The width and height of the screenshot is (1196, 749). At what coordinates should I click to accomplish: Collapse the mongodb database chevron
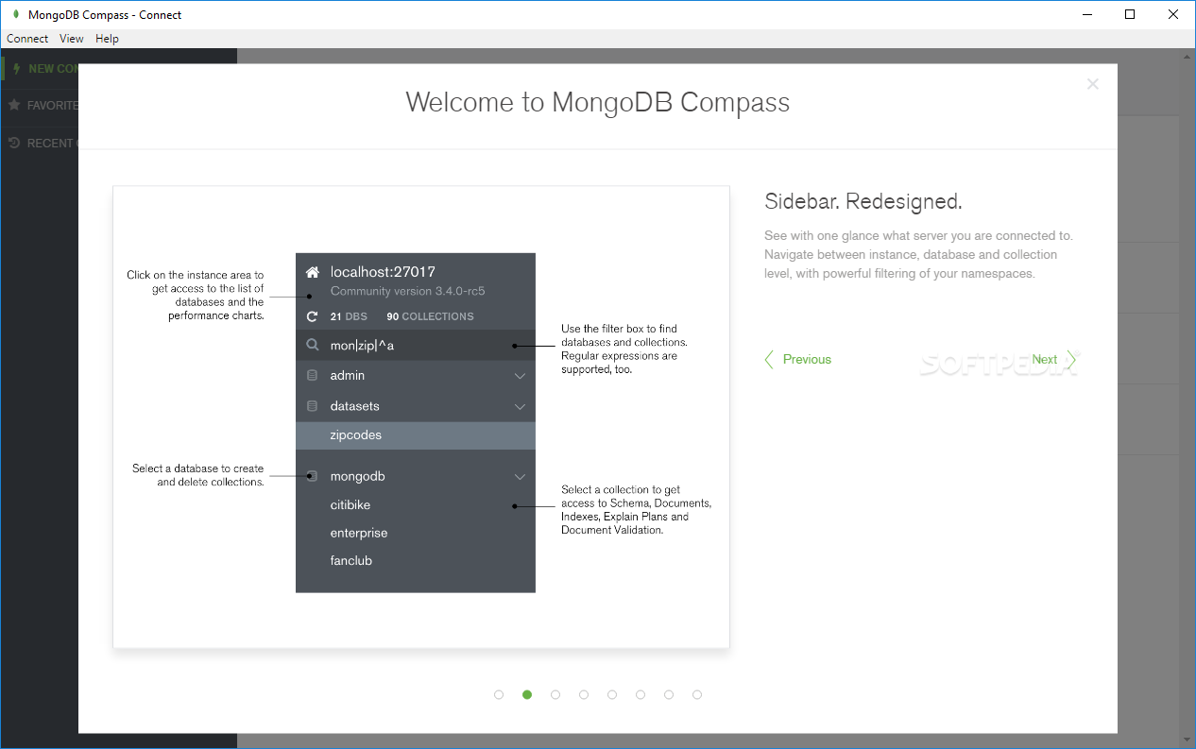[520, 477]
